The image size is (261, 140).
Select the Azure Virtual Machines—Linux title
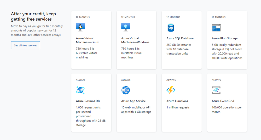pos(87,40)
